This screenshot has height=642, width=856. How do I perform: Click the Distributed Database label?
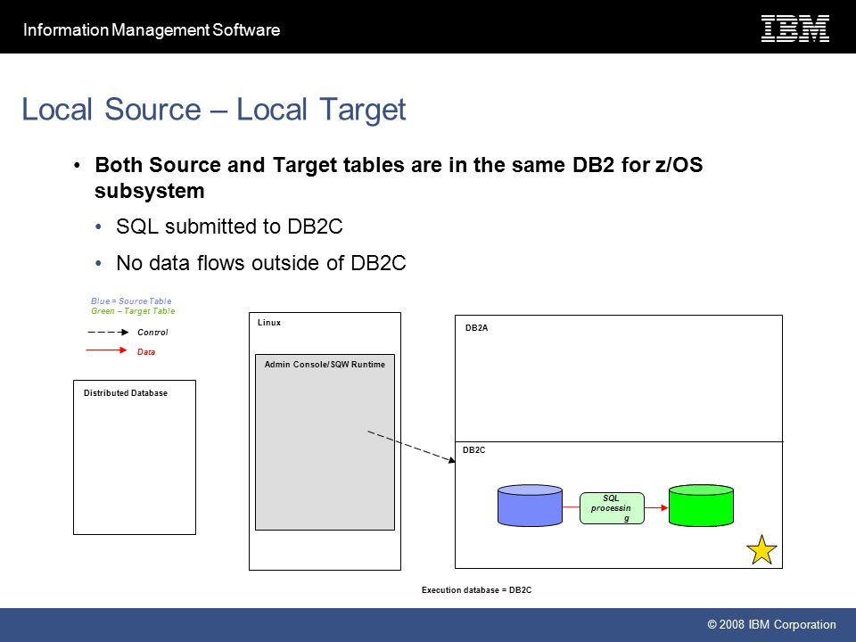[x=126, y=393]
